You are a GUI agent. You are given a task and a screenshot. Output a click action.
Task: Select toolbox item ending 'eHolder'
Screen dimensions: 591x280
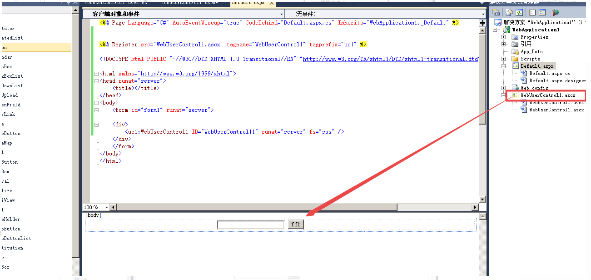[11, 219]
